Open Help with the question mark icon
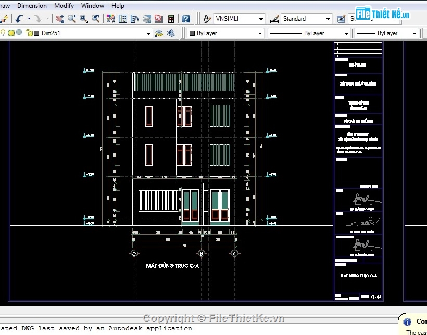Image resolution: width=427 pixels, height=335 pixels. click(x=186, y=19)
